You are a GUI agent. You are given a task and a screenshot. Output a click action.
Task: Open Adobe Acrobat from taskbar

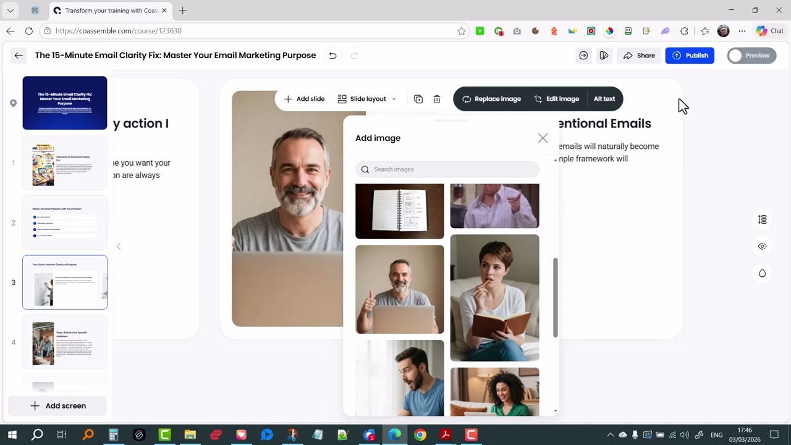coord(446,435)
